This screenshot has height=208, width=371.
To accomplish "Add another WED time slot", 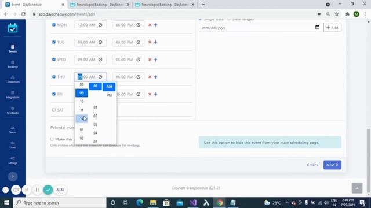I will point(155,60).
